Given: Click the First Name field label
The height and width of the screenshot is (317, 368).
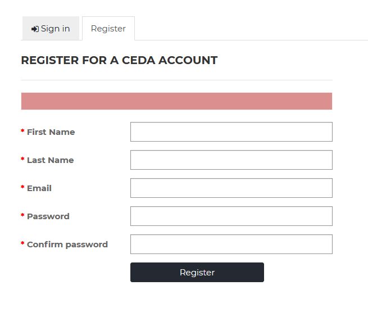Looking at the screenshot, I should (x=51, y=132).
